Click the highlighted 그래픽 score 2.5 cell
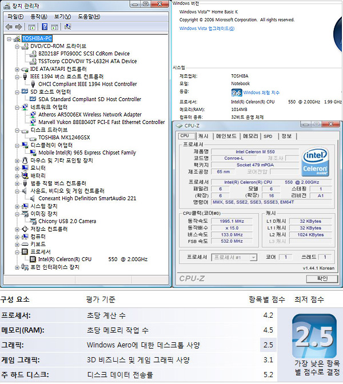Viewport: 343px width, 384px height. point(268,345)
